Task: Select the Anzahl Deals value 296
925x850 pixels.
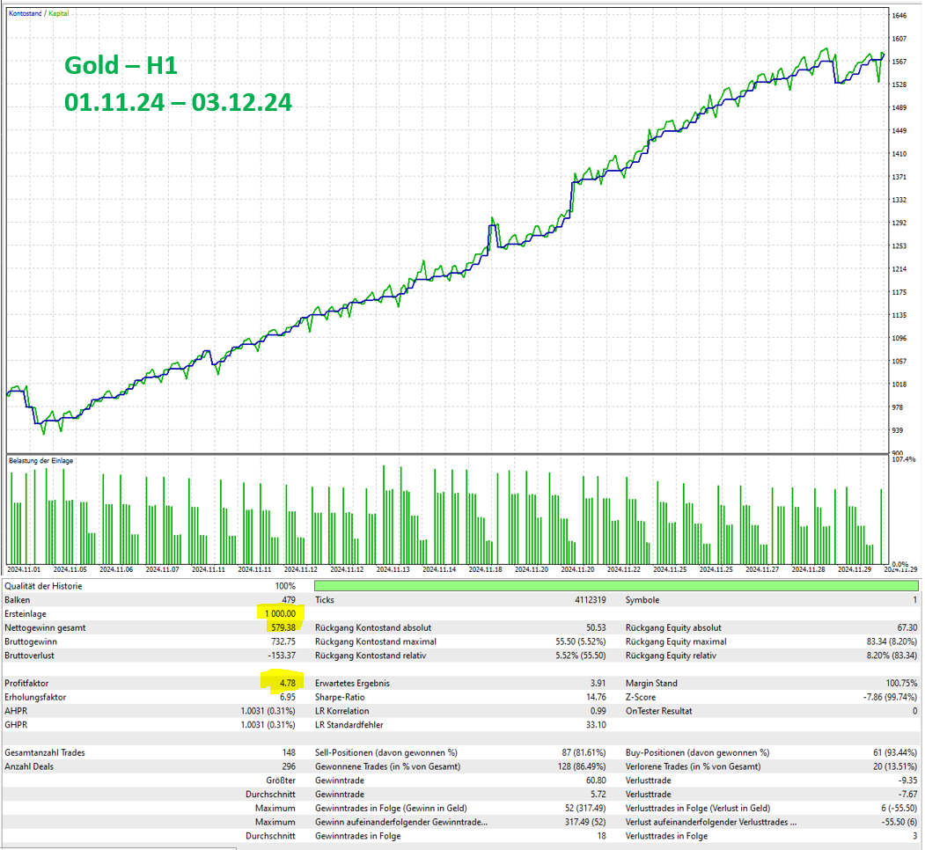Action: click(x=289, y=766)
